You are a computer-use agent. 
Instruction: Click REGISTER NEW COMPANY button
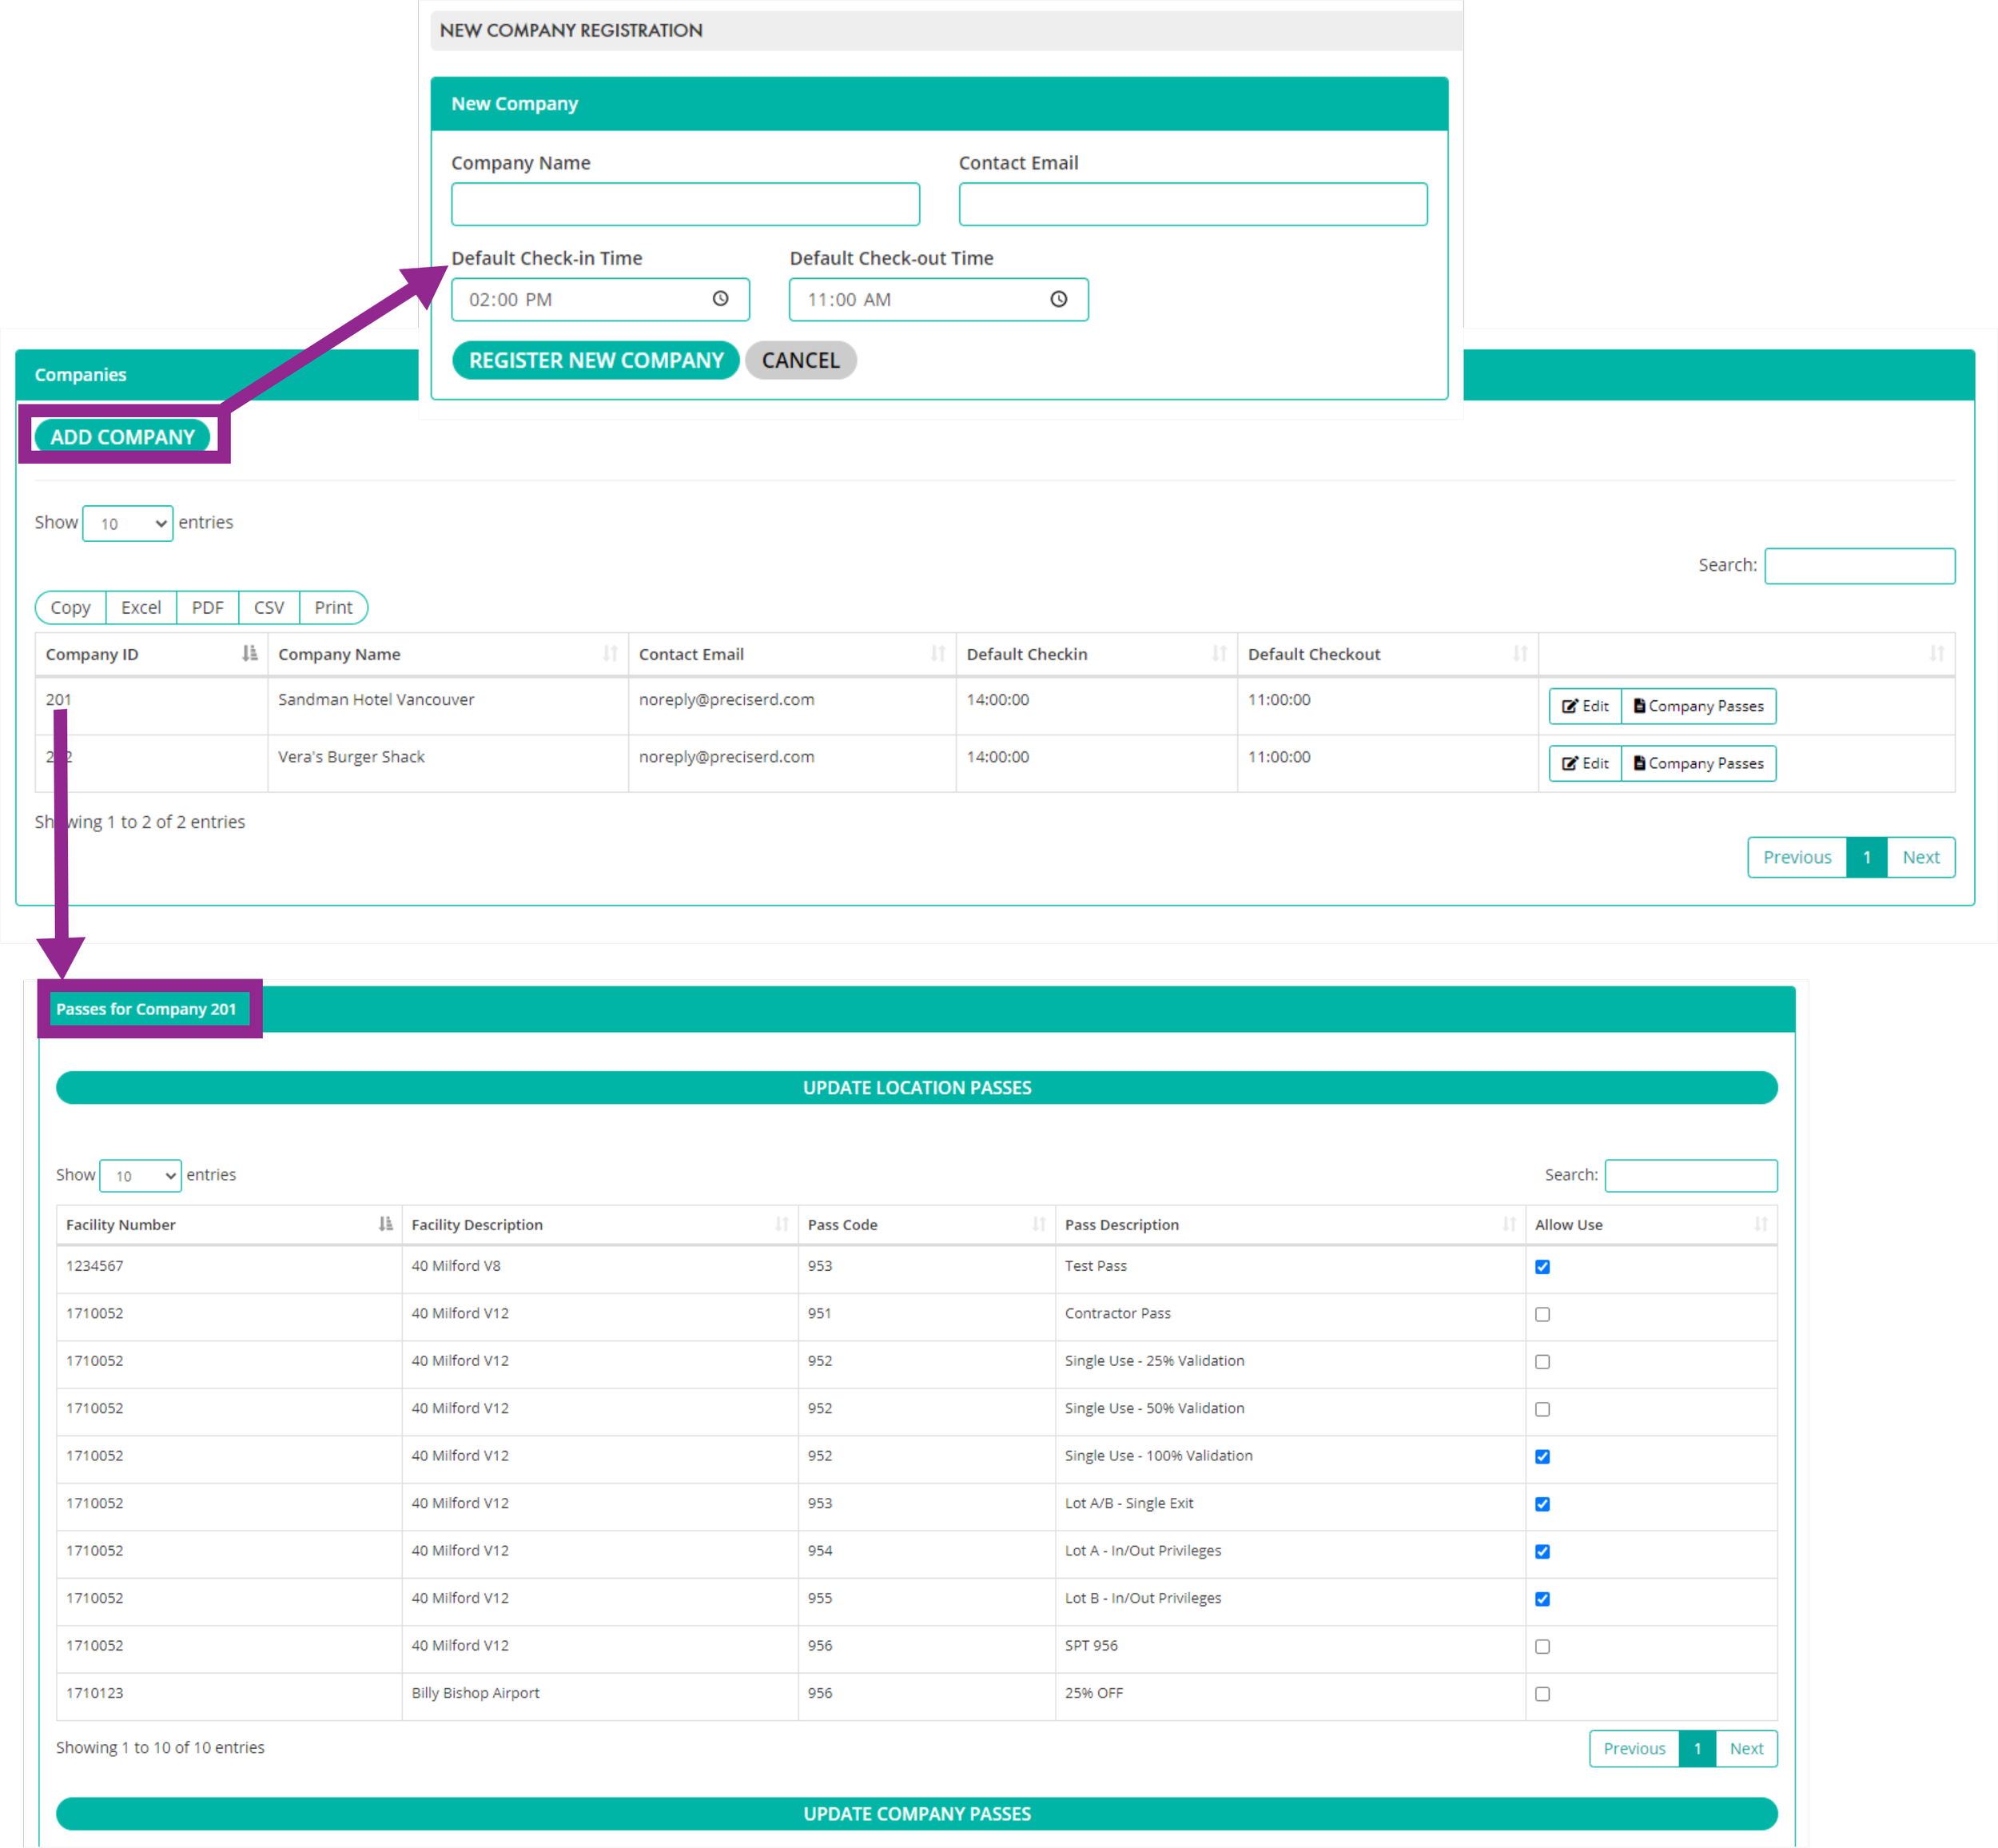596,360
